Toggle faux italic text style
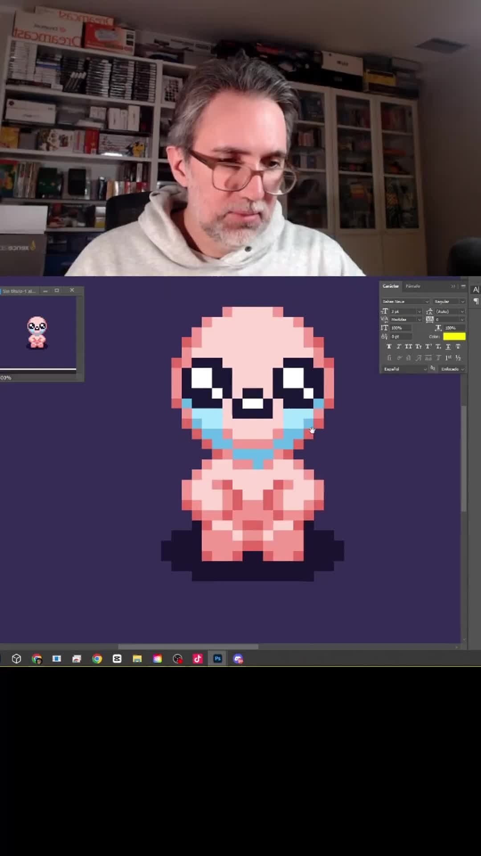 (x=399, y=346)
